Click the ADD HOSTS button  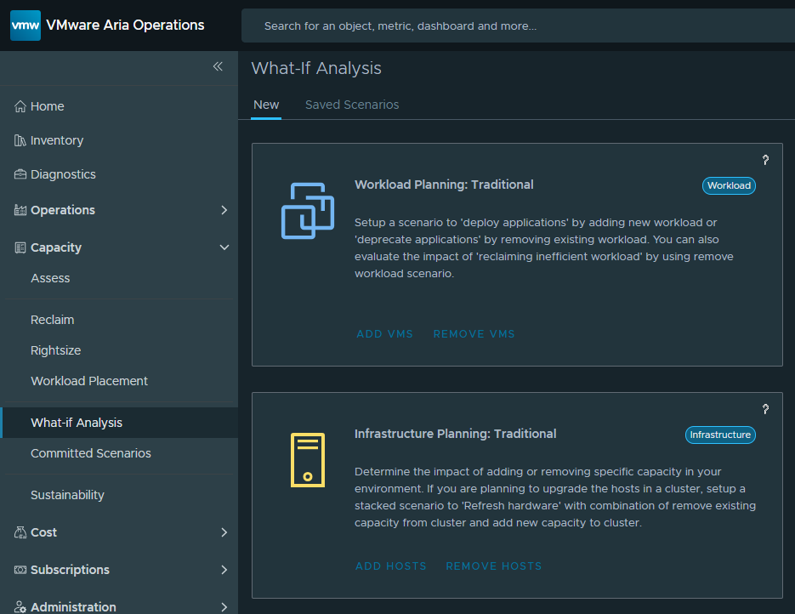point(391,566)
